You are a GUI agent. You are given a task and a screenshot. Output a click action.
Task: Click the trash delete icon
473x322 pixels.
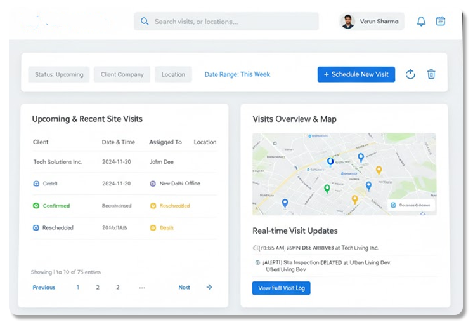point(431,74)
